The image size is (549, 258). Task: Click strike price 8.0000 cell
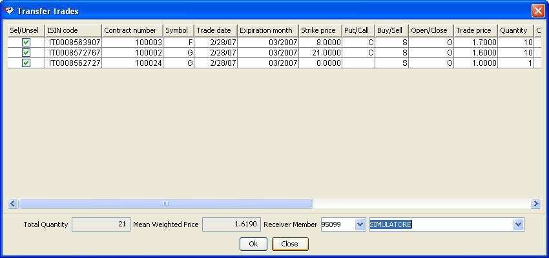click(320, 43)
